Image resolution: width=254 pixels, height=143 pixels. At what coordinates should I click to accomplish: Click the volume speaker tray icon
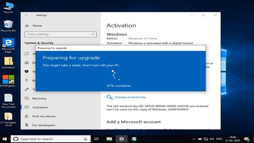click(212, 139)
